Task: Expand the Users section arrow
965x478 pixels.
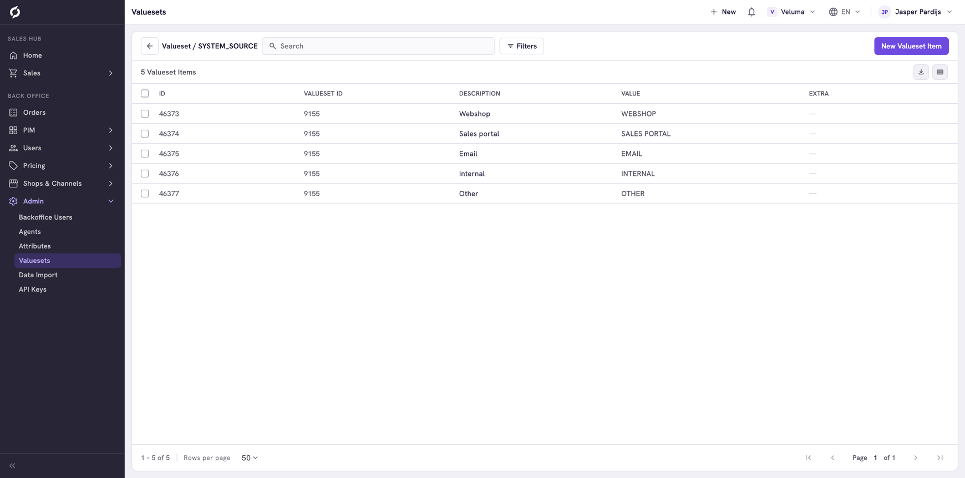Action: 111,148
